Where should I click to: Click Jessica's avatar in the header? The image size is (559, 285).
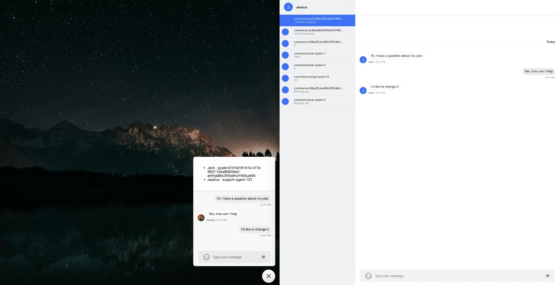(288, 7)
